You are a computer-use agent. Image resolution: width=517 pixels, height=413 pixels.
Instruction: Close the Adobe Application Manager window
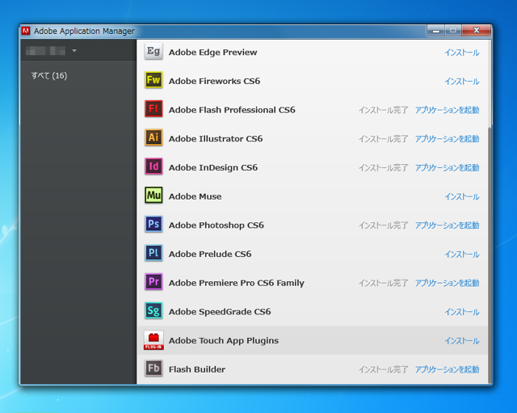click(477, 31)
